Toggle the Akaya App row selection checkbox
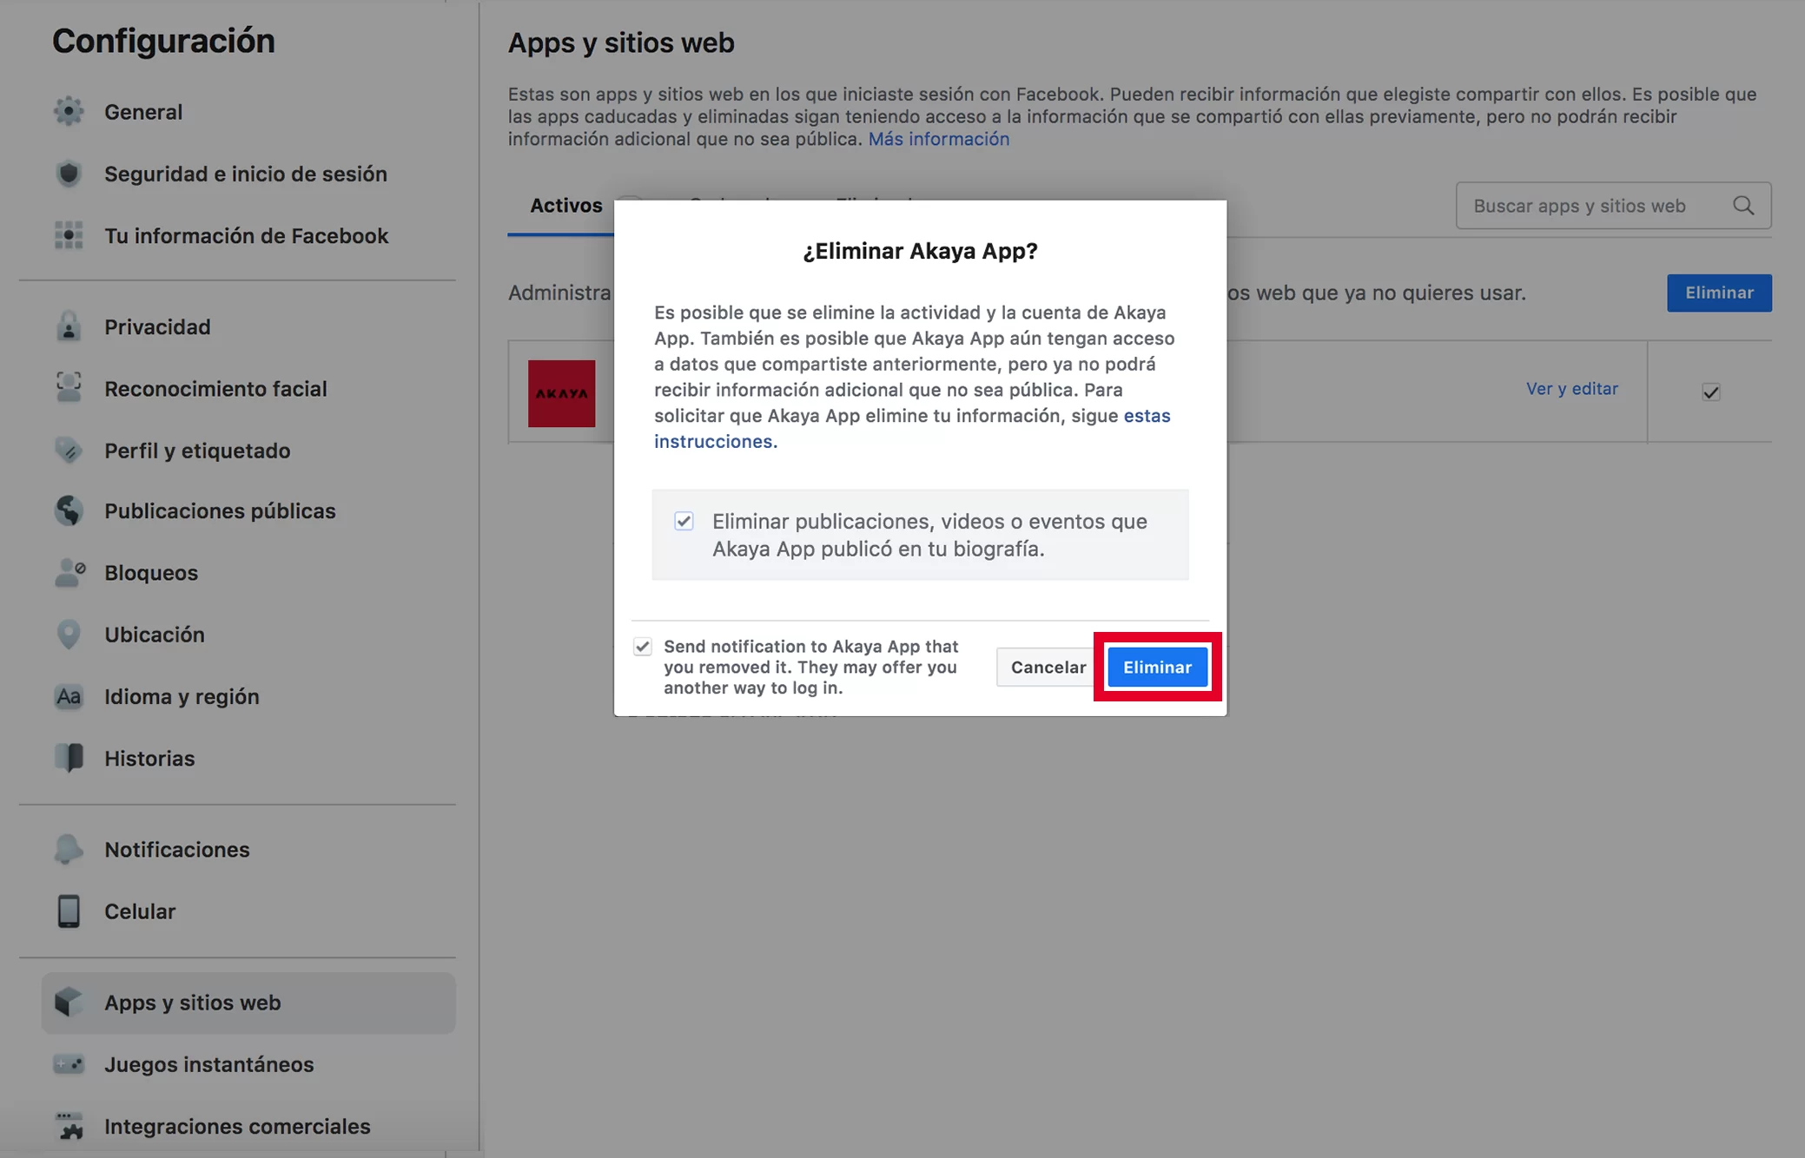Image resolution: width=1805 pixels, height=1158 pixels. click(1710, 391)
